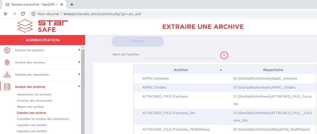Screen dimensions: 317x134
Task: Open the Migrer une archive link
Action: [30, 107]
